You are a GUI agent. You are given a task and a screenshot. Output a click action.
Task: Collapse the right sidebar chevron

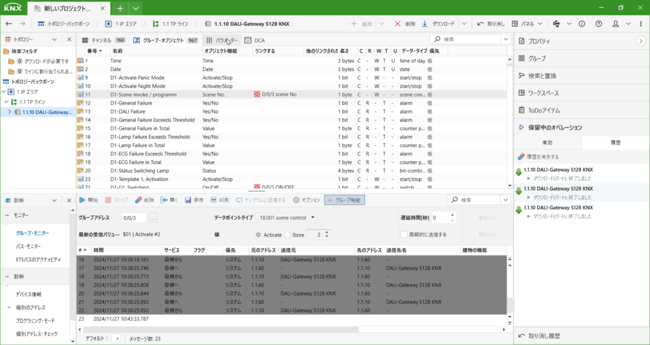click(641, 41)
